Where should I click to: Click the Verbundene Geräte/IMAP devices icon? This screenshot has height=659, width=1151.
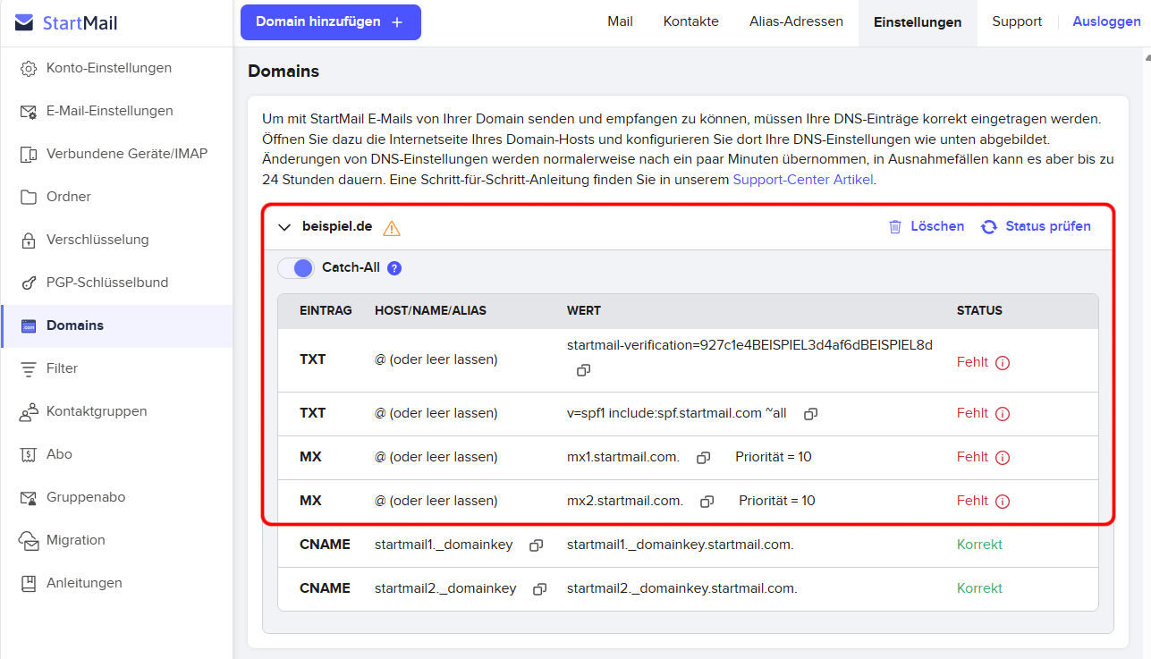pos(29,155)
